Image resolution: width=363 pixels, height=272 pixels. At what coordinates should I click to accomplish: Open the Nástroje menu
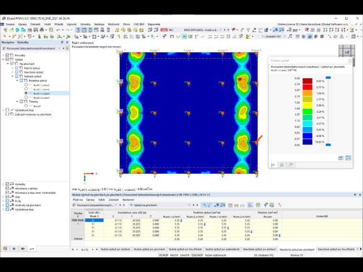[x=99, y=24]
